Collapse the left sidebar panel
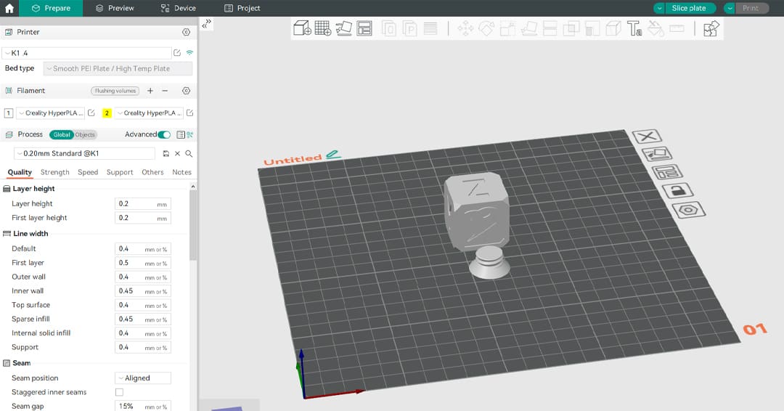 pos(206,23)
